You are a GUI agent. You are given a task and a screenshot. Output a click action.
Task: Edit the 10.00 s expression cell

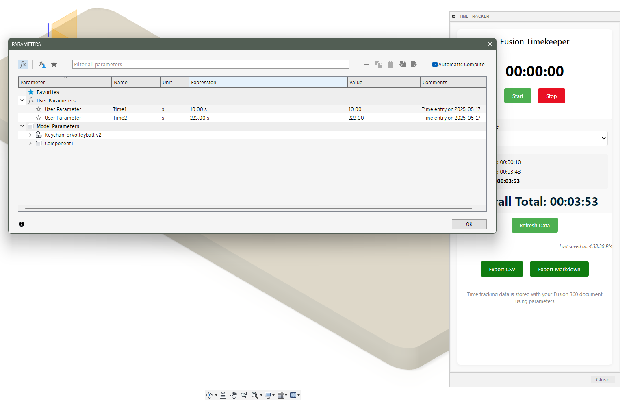[x=268, y=109]
